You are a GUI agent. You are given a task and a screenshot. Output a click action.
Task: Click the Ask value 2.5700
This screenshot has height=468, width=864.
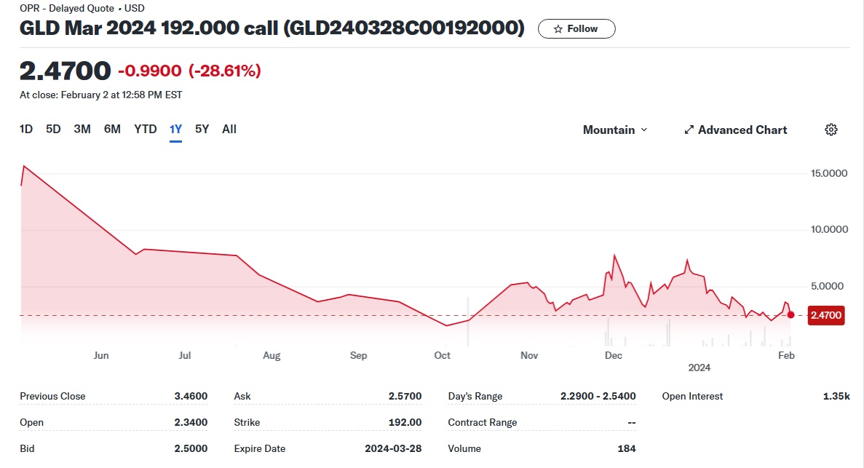point(405,396)
